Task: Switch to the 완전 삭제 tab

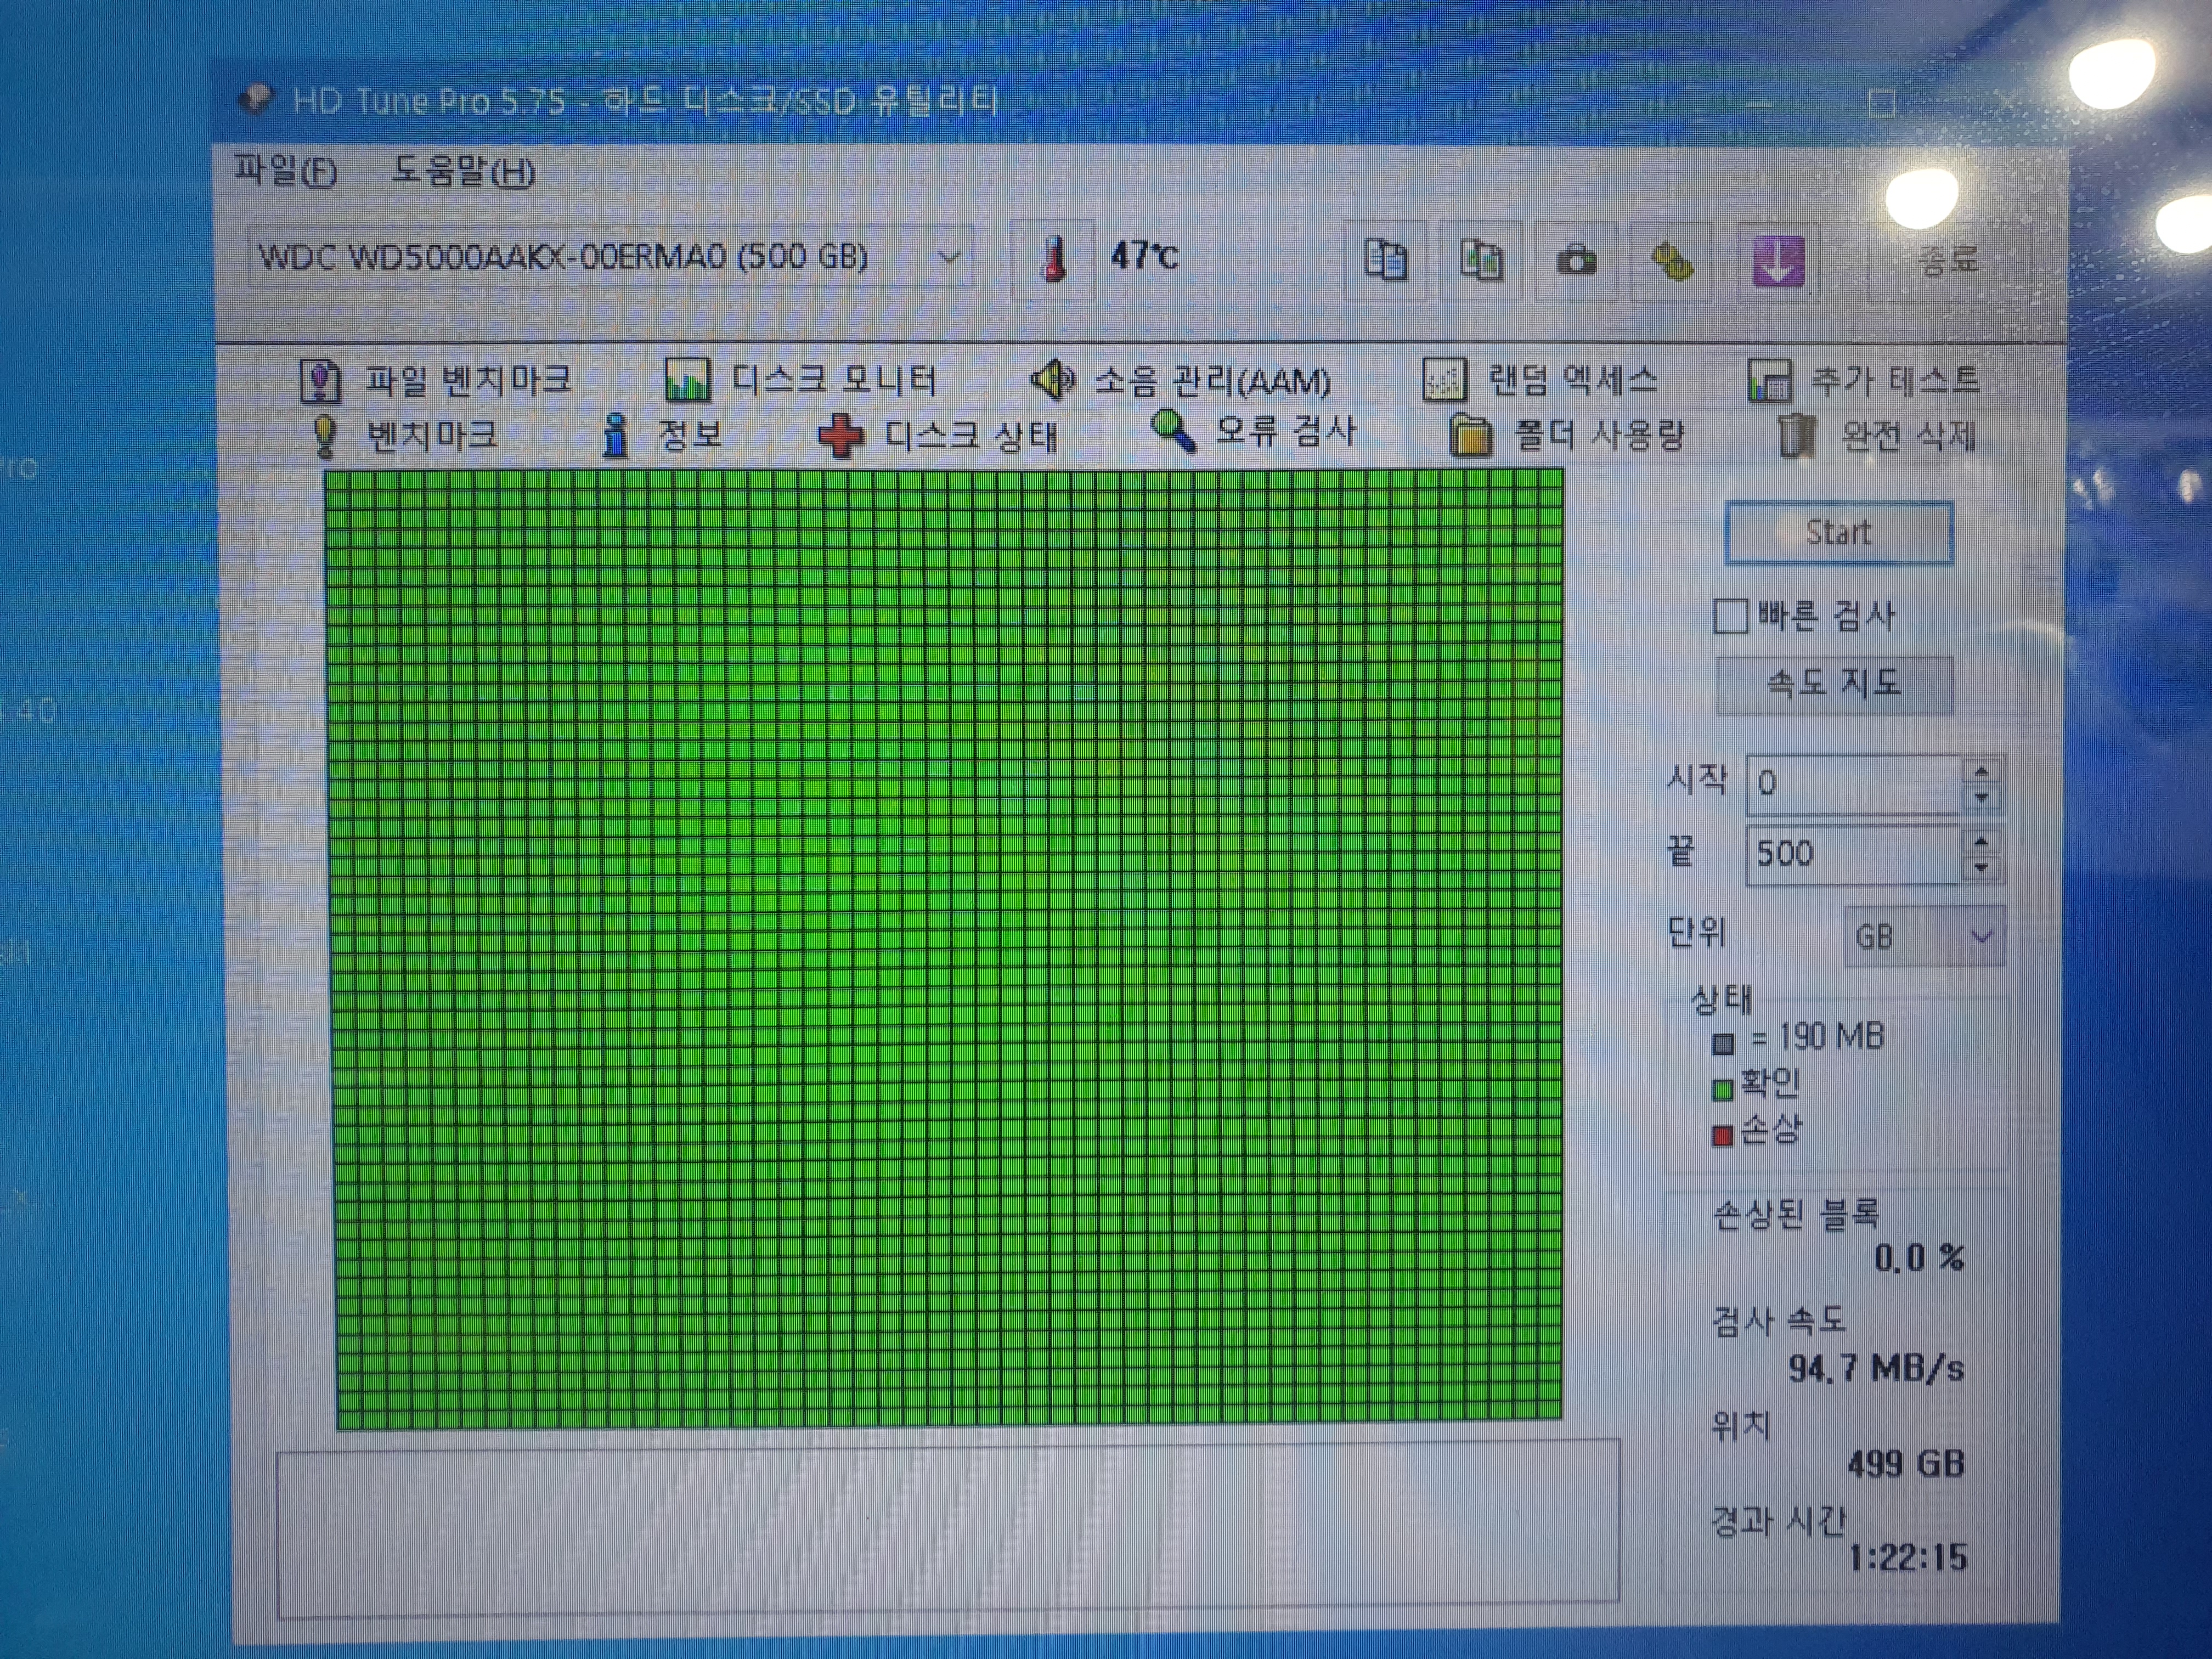Action: click(x=1877, y=435)
